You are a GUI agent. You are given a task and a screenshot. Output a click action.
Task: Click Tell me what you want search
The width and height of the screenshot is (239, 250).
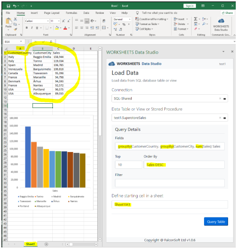tap(159, 13)
